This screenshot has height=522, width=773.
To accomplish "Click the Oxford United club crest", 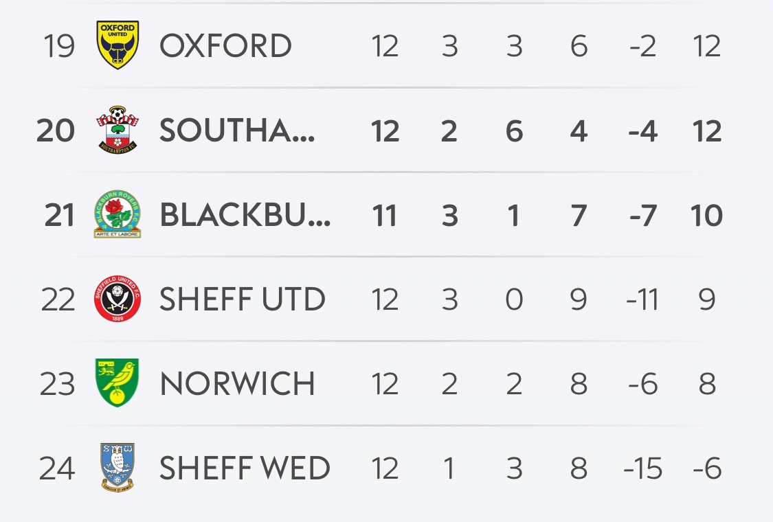I will 117,45.
